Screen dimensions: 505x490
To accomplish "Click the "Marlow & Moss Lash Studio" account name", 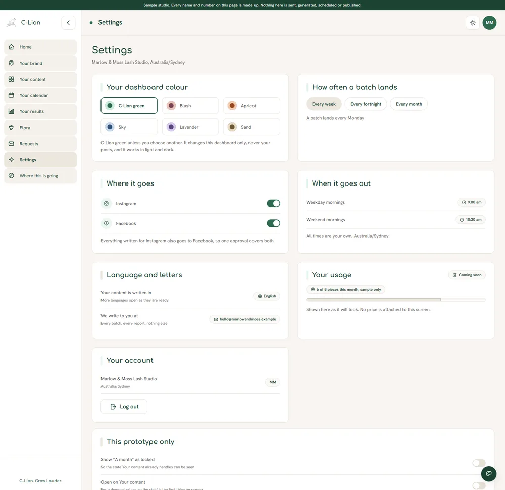I will [x=129, y=379].
